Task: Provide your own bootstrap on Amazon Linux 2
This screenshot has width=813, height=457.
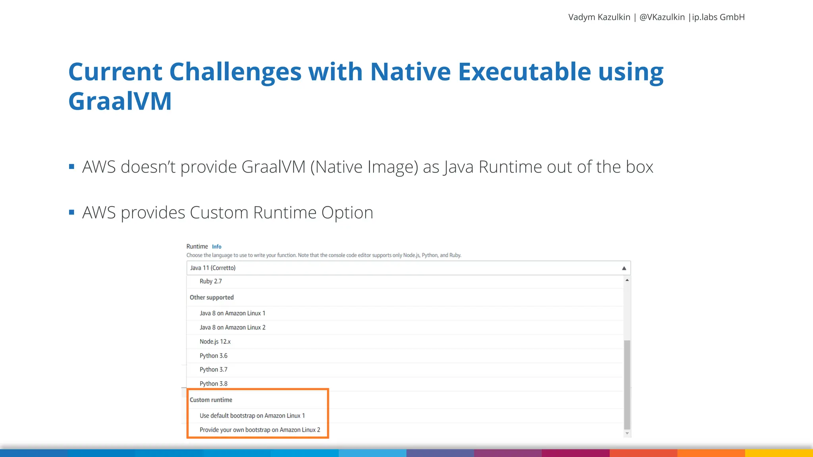Action: click(260, 430)
